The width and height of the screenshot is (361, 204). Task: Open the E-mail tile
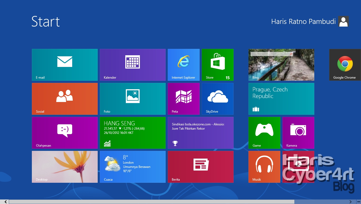(65, 65)
